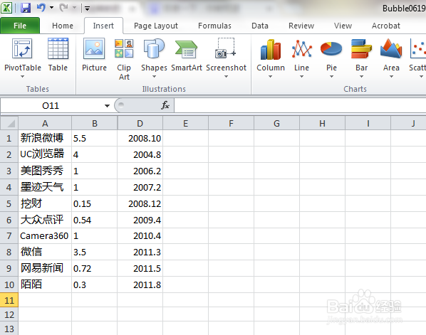Viewport: 426px width, 335px height.
Task: Undo the last action
Action: tap(41, 8)
